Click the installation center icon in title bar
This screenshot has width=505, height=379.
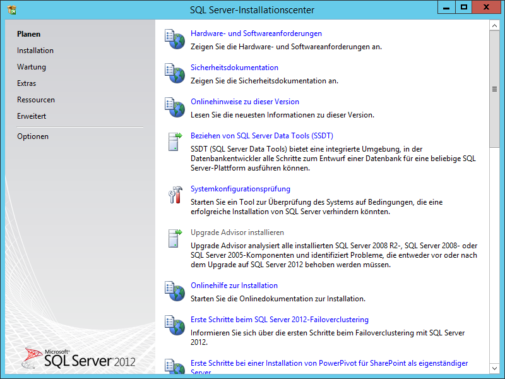pyautogui.click(x=12, y=9)
